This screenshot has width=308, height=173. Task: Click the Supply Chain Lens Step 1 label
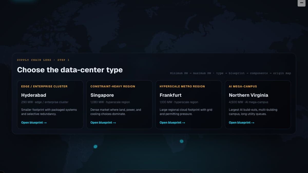(43, 60)
